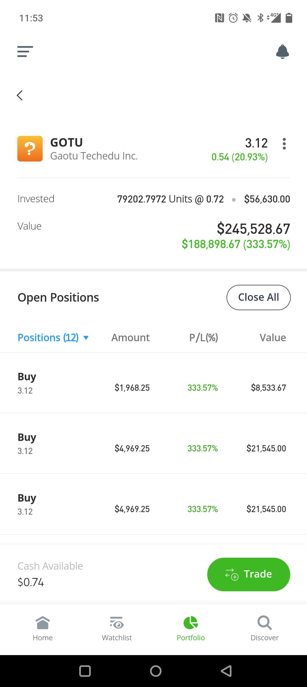307x687 pixels.
Task: Open the hamburger side menu
Action: tap(25, 52)
